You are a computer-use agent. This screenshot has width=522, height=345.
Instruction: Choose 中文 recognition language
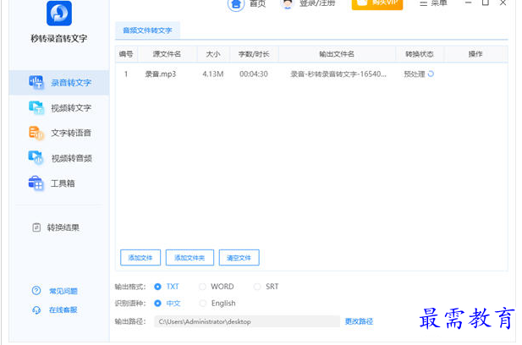click(x=158, y=303)
